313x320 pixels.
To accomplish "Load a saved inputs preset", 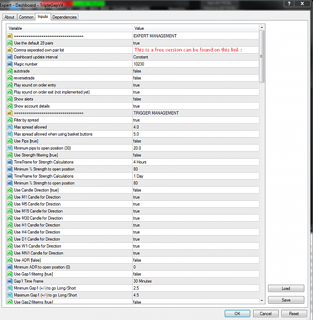I will pos(286,288).
